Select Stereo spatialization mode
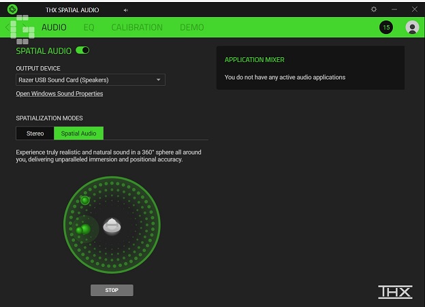425x307 pixels. coord(35,133)
